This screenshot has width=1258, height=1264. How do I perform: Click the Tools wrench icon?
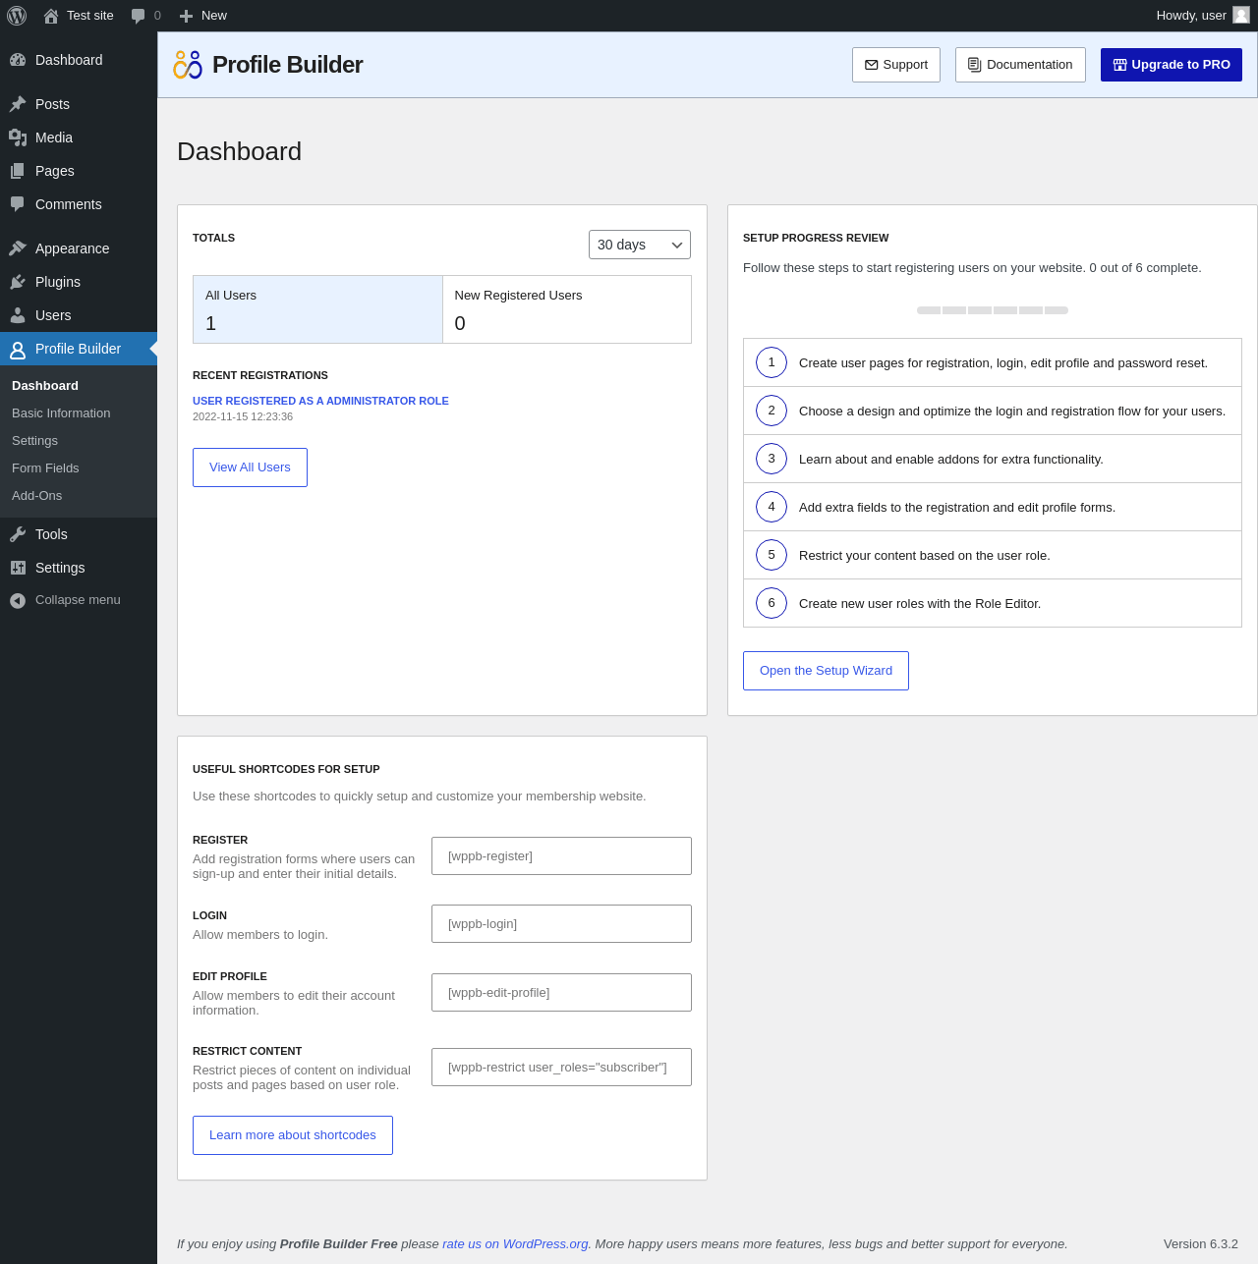(x=18, y=534)
